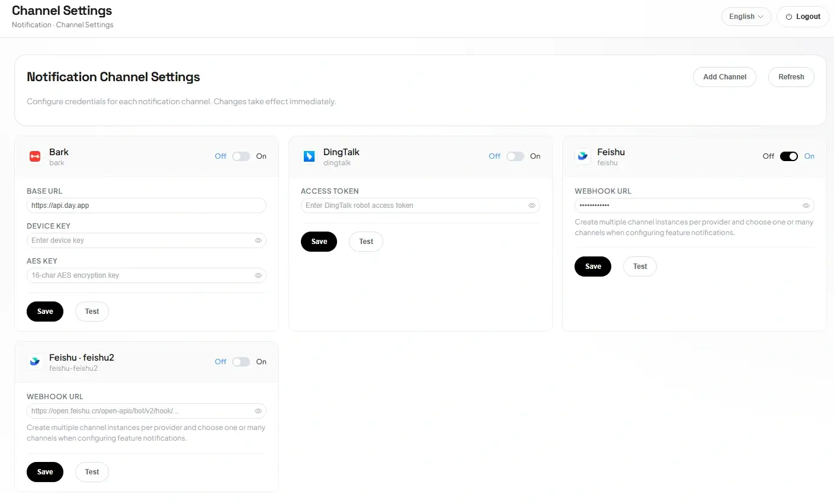Screen dimensions: 834x504
Task: Click the Logout button
Action: point(803,17)
